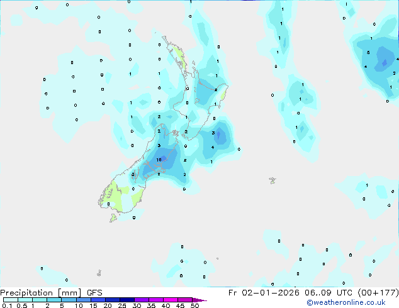The image size is (399, 308).
Task: Click the 2–5 mm legend swatch
Action: [x=54, y=300]
